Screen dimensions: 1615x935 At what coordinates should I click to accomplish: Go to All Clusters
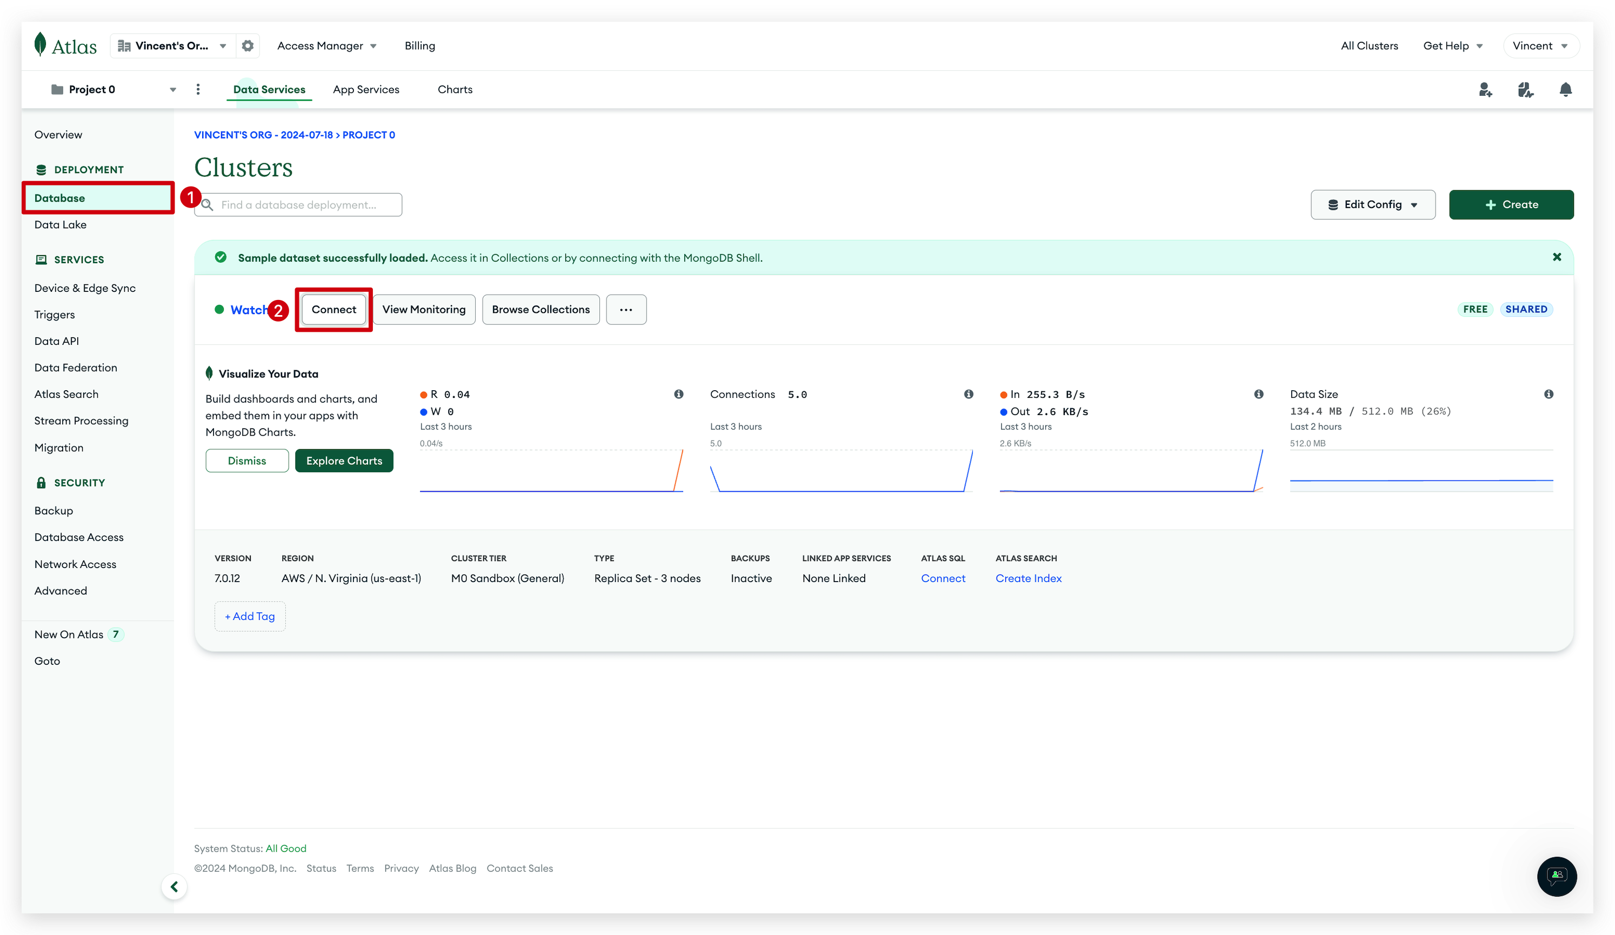tap(1369, 45)
